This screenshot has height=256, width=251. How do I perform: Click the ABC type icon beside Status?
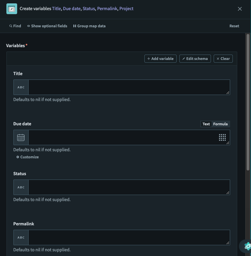coord(21,187)
